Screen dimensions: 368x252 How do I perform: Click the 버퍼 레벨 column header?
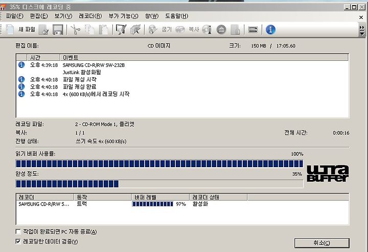(x=160, y=197)
